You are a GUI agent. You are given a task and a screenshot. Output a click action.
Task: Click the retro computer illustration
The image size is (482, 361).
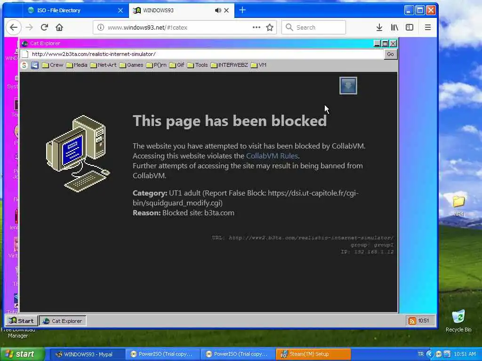pos(79,154)
